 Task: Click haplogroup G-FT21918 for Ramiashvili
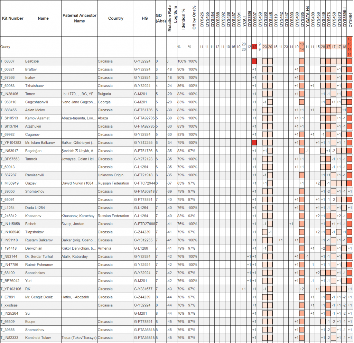click(x=143, y=175)
